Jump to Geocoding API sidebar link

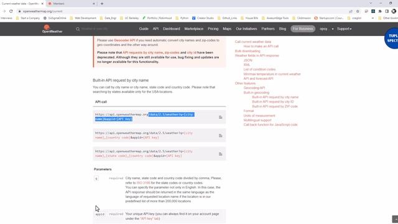point(254,88)
